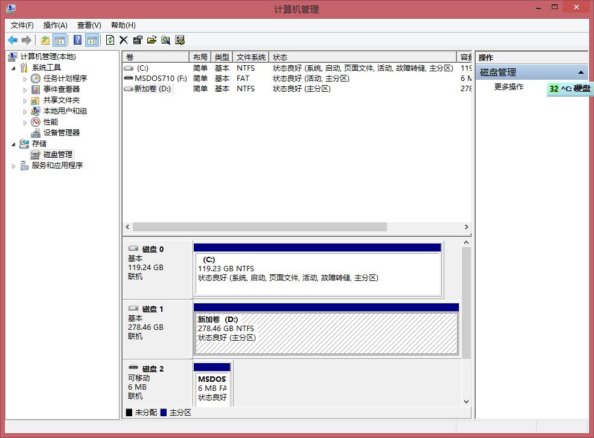
Task: Sort by the 文件系统 column header
Action: [x=251, y=57]
